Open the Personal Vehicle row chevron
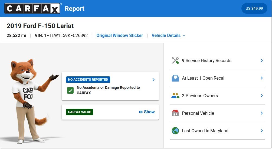272x149 pixels. coord(262,113)
